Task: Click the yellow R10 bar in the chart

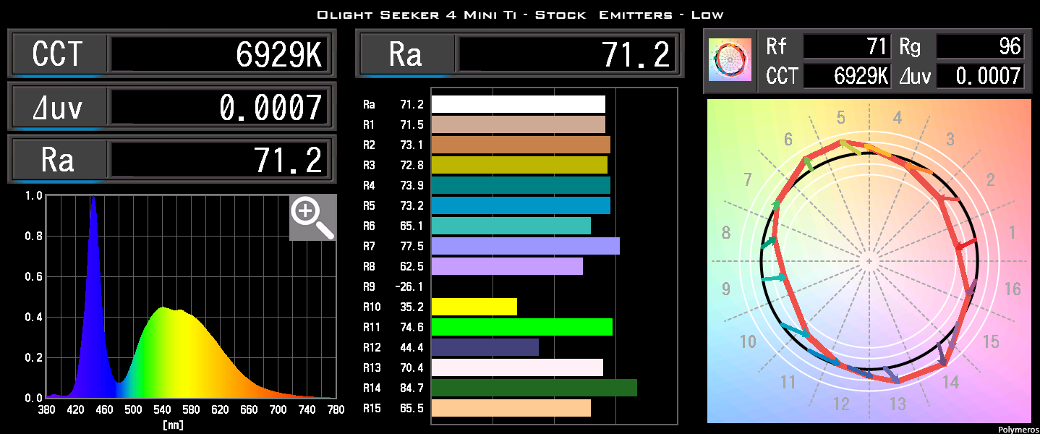Action: click(474, 307)
